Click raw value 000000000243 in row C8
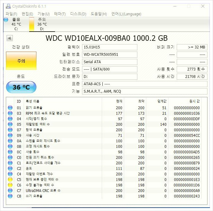The height and width of the screenshot is (211, 213). pos(187,196)
